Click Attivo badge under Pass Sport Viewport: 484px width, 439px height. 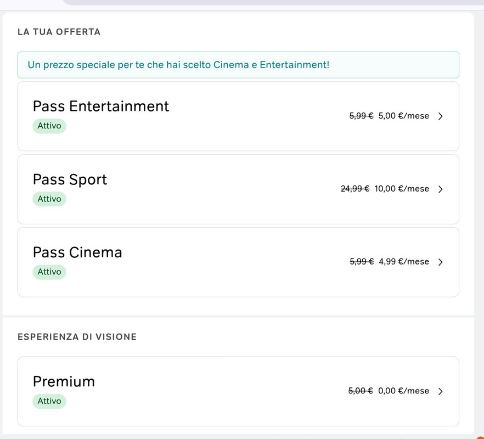pyautogui.click(x=49, y=199)
